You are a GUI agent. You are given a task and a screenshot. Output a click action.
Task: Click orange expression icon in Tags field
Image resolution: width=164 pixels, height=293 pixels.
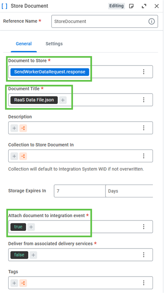click(x=23, y=283)
